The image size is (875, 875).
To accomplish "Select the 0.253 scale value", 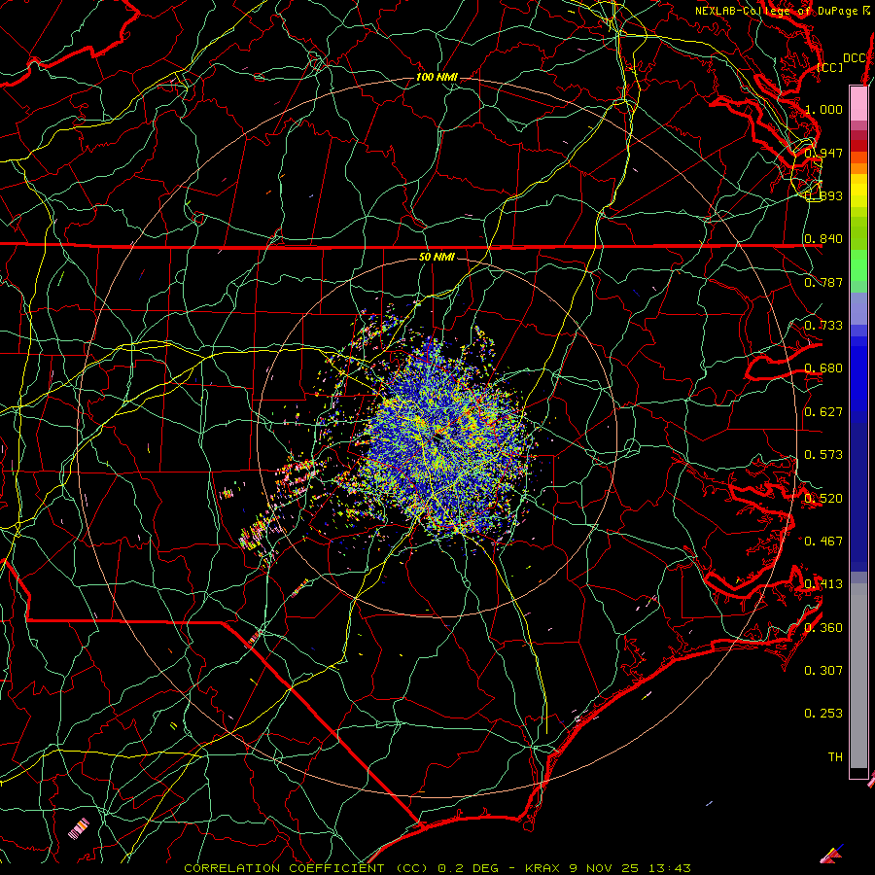I will click(823, 714).
